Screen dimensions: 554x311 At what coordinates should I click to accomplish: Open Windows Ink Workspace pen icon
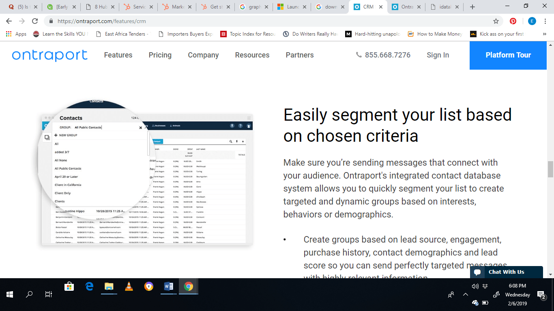496,295
